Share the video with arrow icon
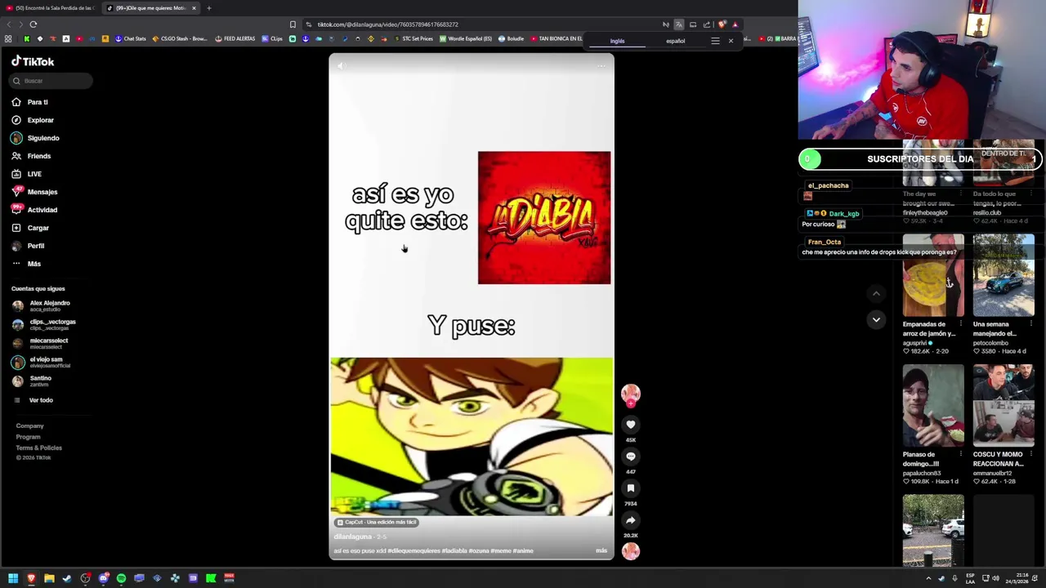Screen dimensions: 1046x588 click(x=630, y=520)
